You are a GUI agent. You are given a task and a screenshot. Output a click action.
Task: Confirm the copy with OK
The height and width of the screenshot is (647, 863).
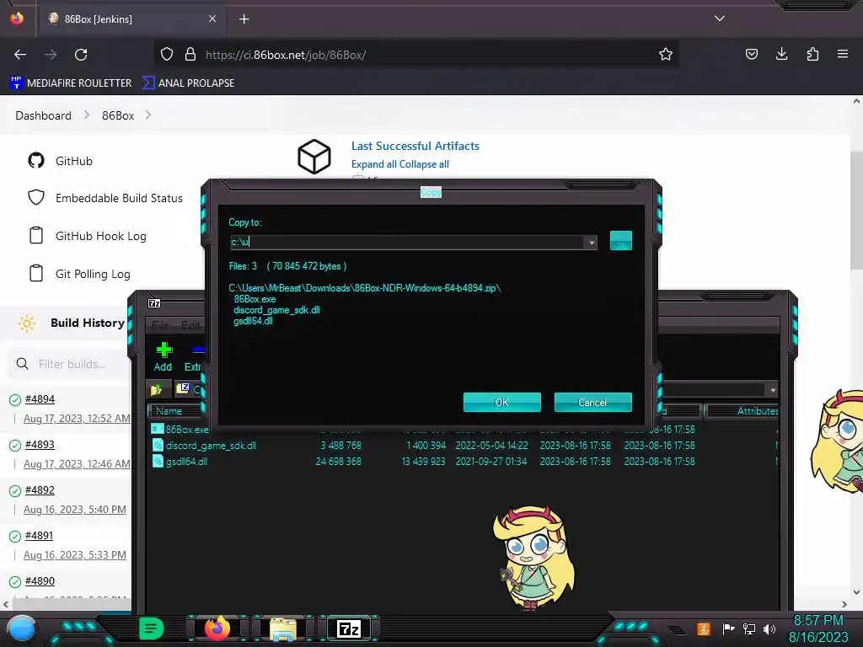tap(502, 402)
